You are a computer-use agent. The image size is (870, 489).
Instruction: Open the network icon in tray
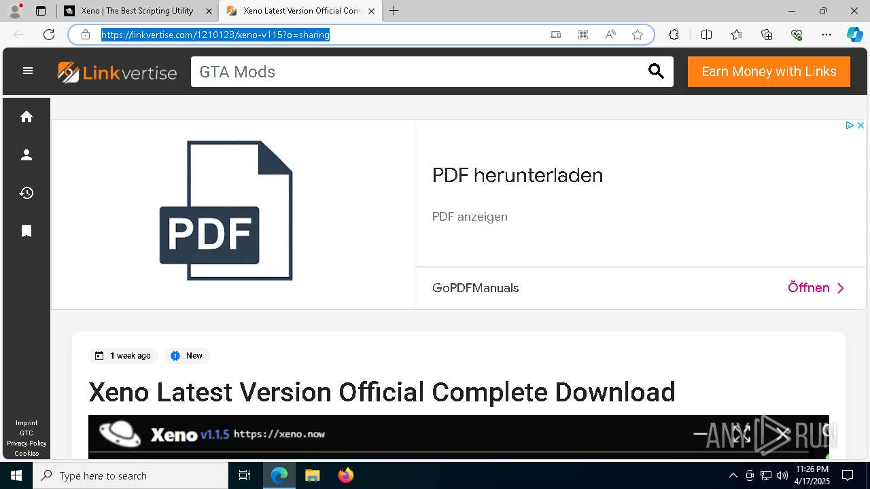766,475
